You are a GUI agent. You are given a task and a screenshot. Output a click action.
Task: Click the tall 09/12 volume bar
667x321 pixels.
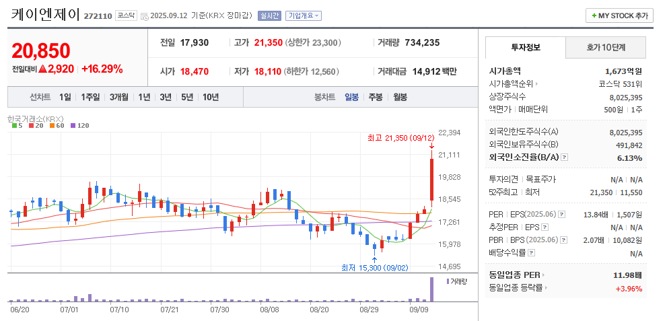[x=431, y=289]
